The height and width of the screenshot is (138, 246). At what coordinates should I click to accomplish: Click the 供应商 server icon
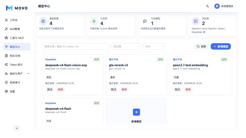tap(196, 21)
